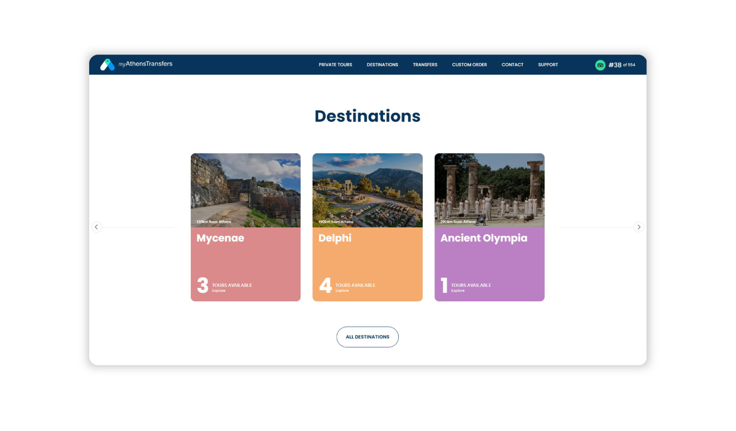Click the All Destinations button
Viewport: 736px width, 431px height.
[367, 337]
